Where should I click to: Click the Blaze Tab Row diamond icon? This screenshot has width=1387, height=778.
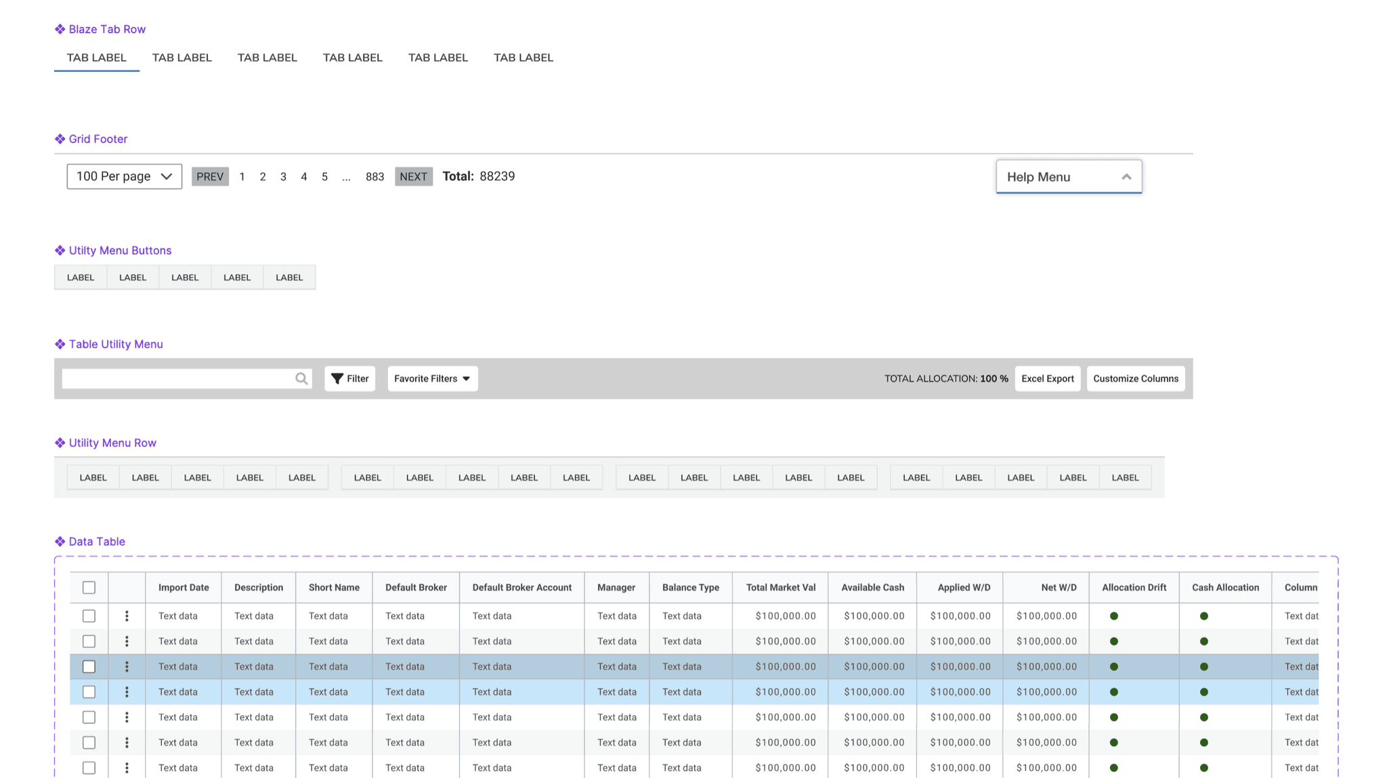[x=60, y=29]
